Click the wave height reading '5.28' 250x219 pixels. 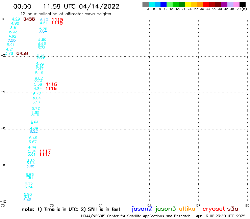pos(43,29)
